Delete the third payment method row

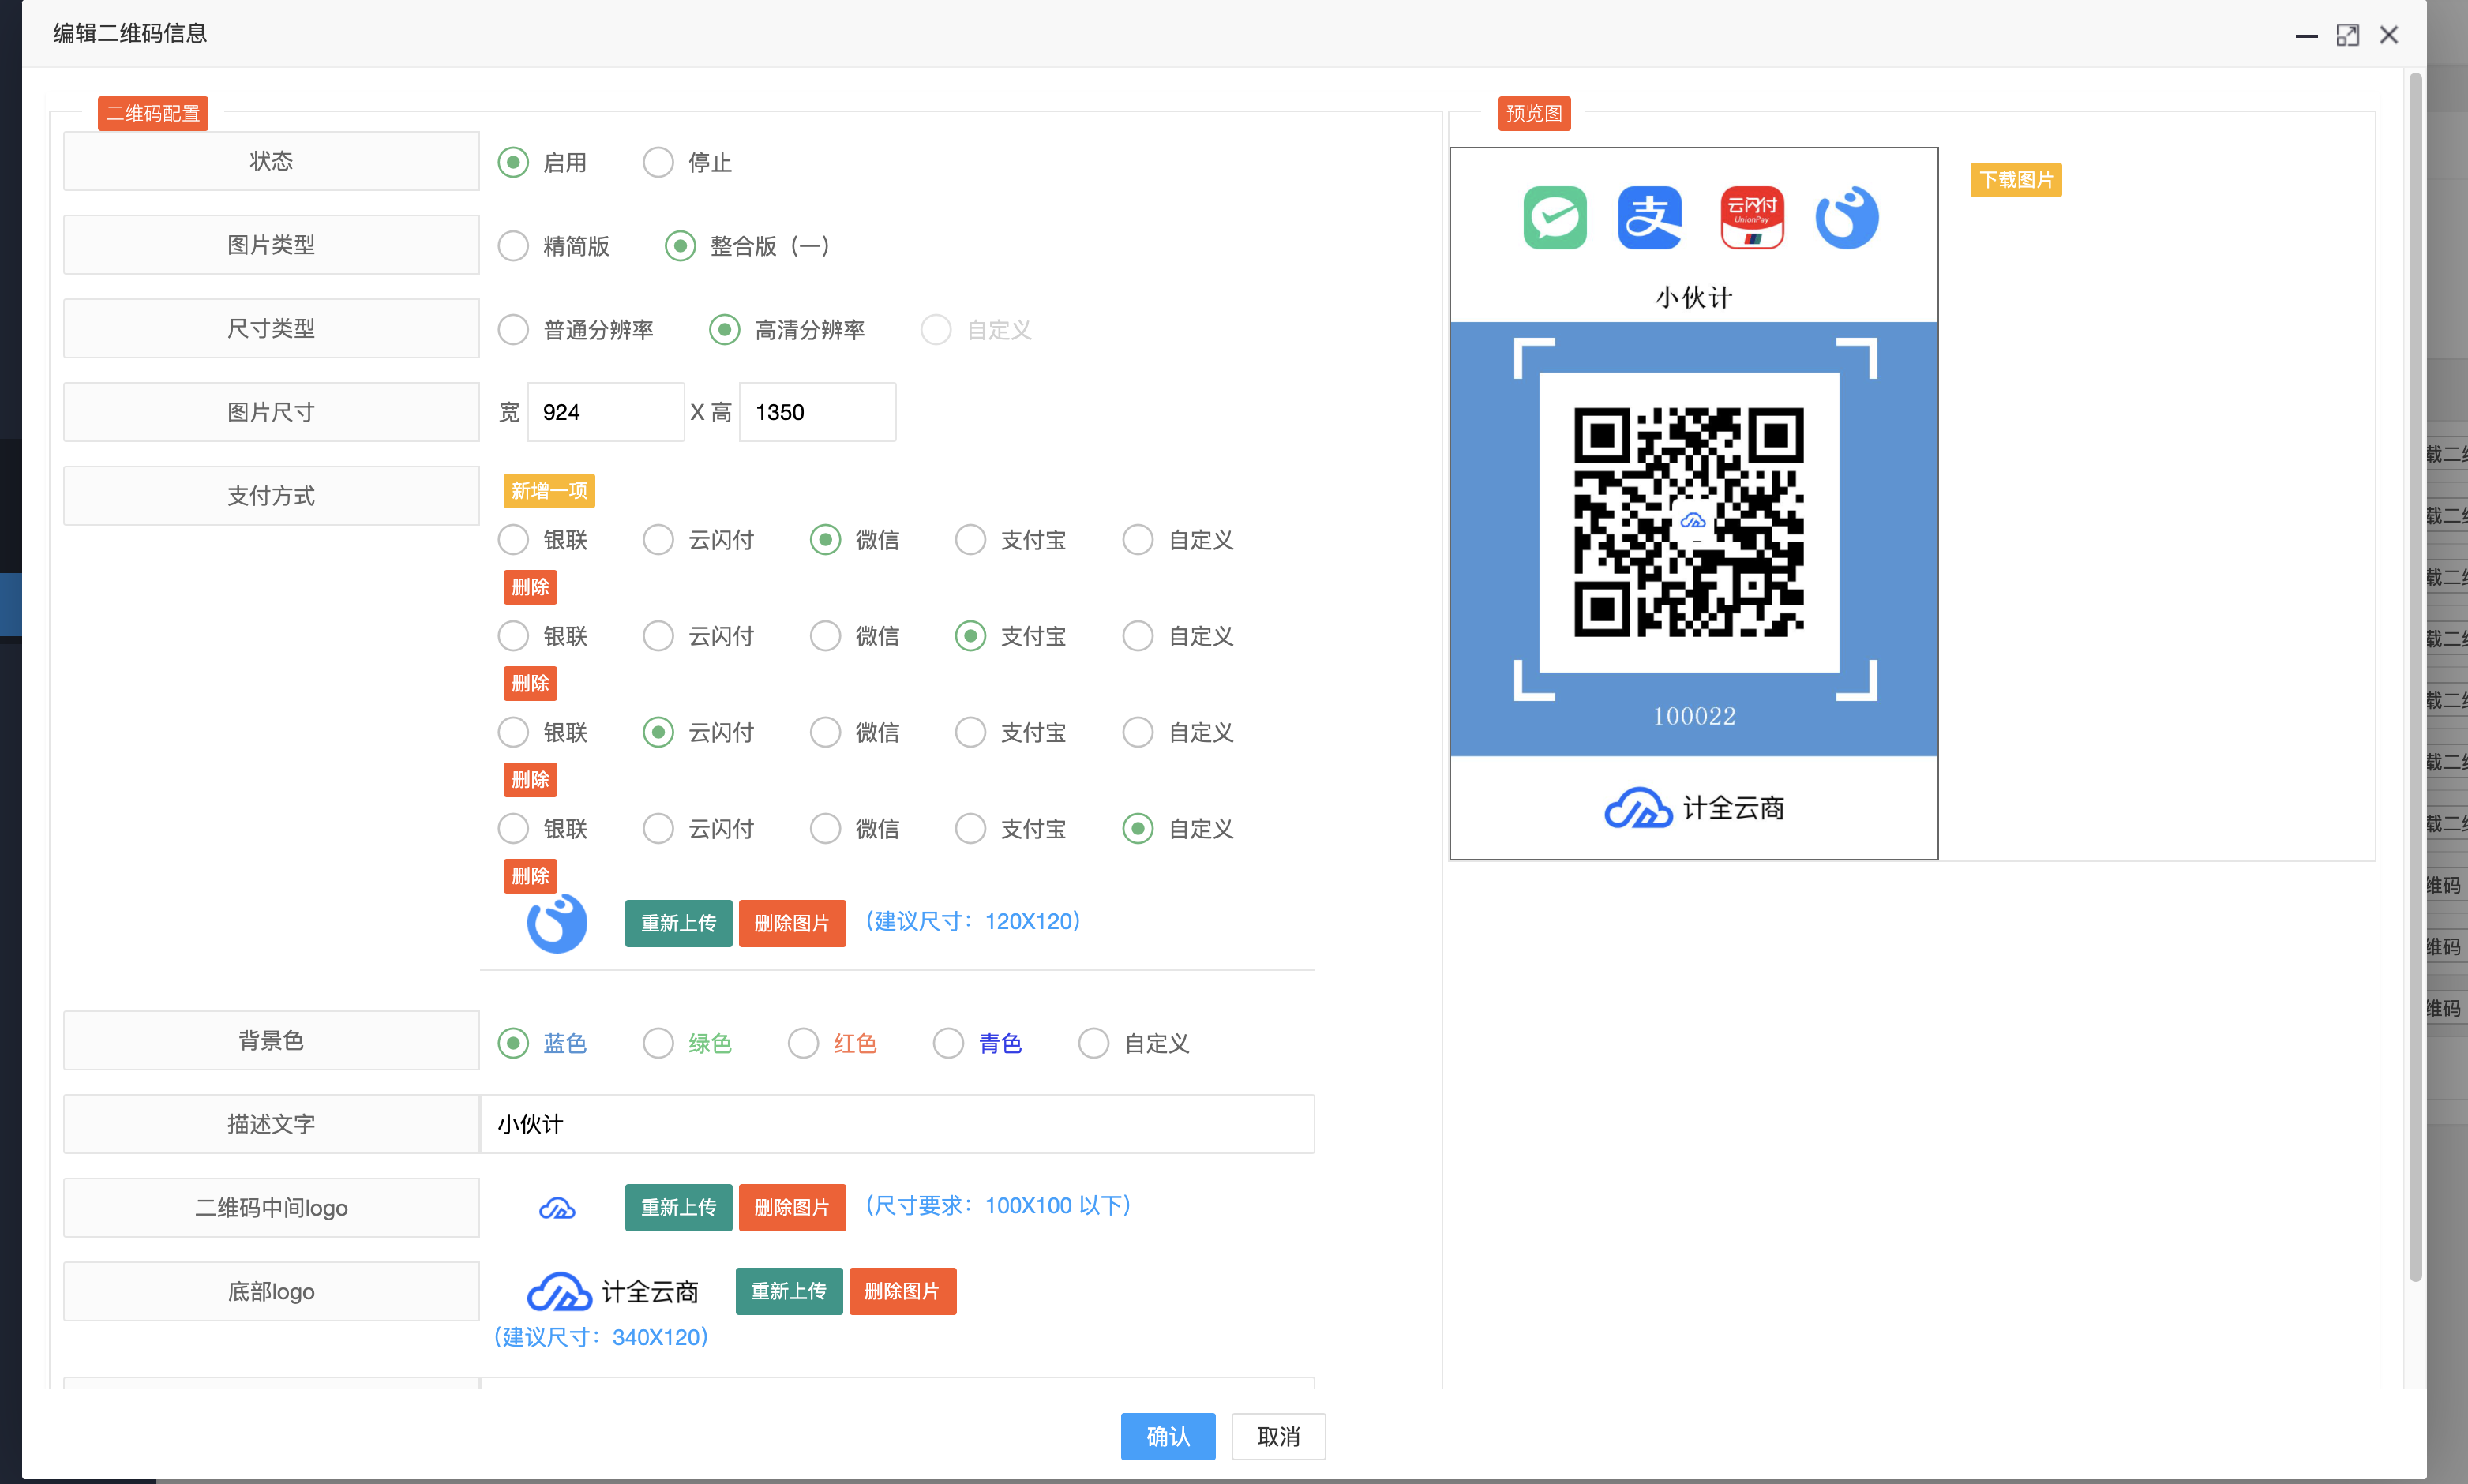pos(530,780)
